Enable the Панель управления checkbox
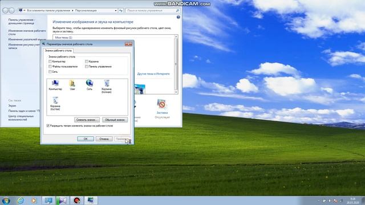This screenshot has width=365, height=205. click(x=86, y=67)
